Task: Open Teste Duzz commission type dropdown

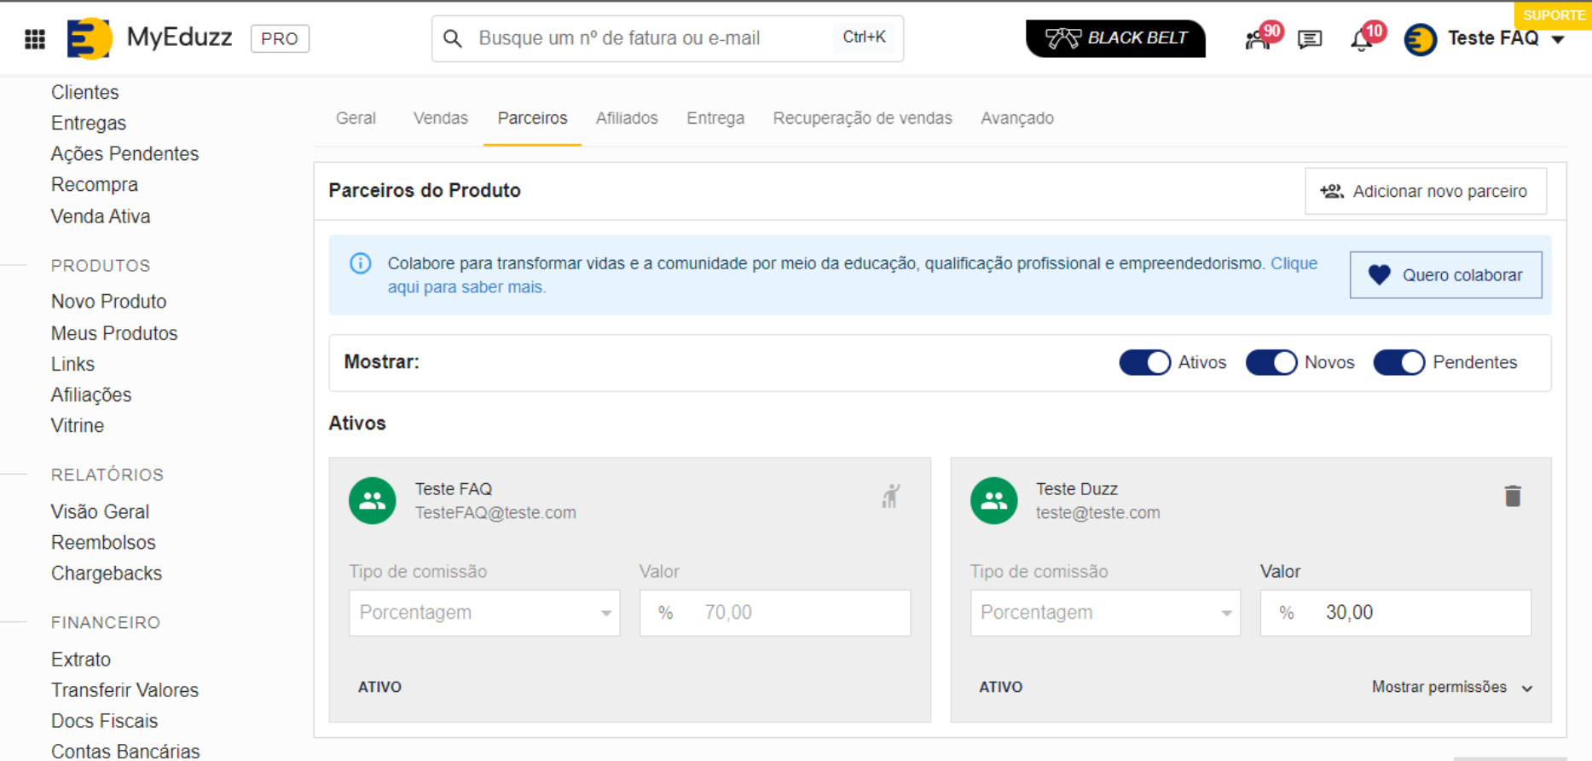Action: click(x=1105, y=613)
